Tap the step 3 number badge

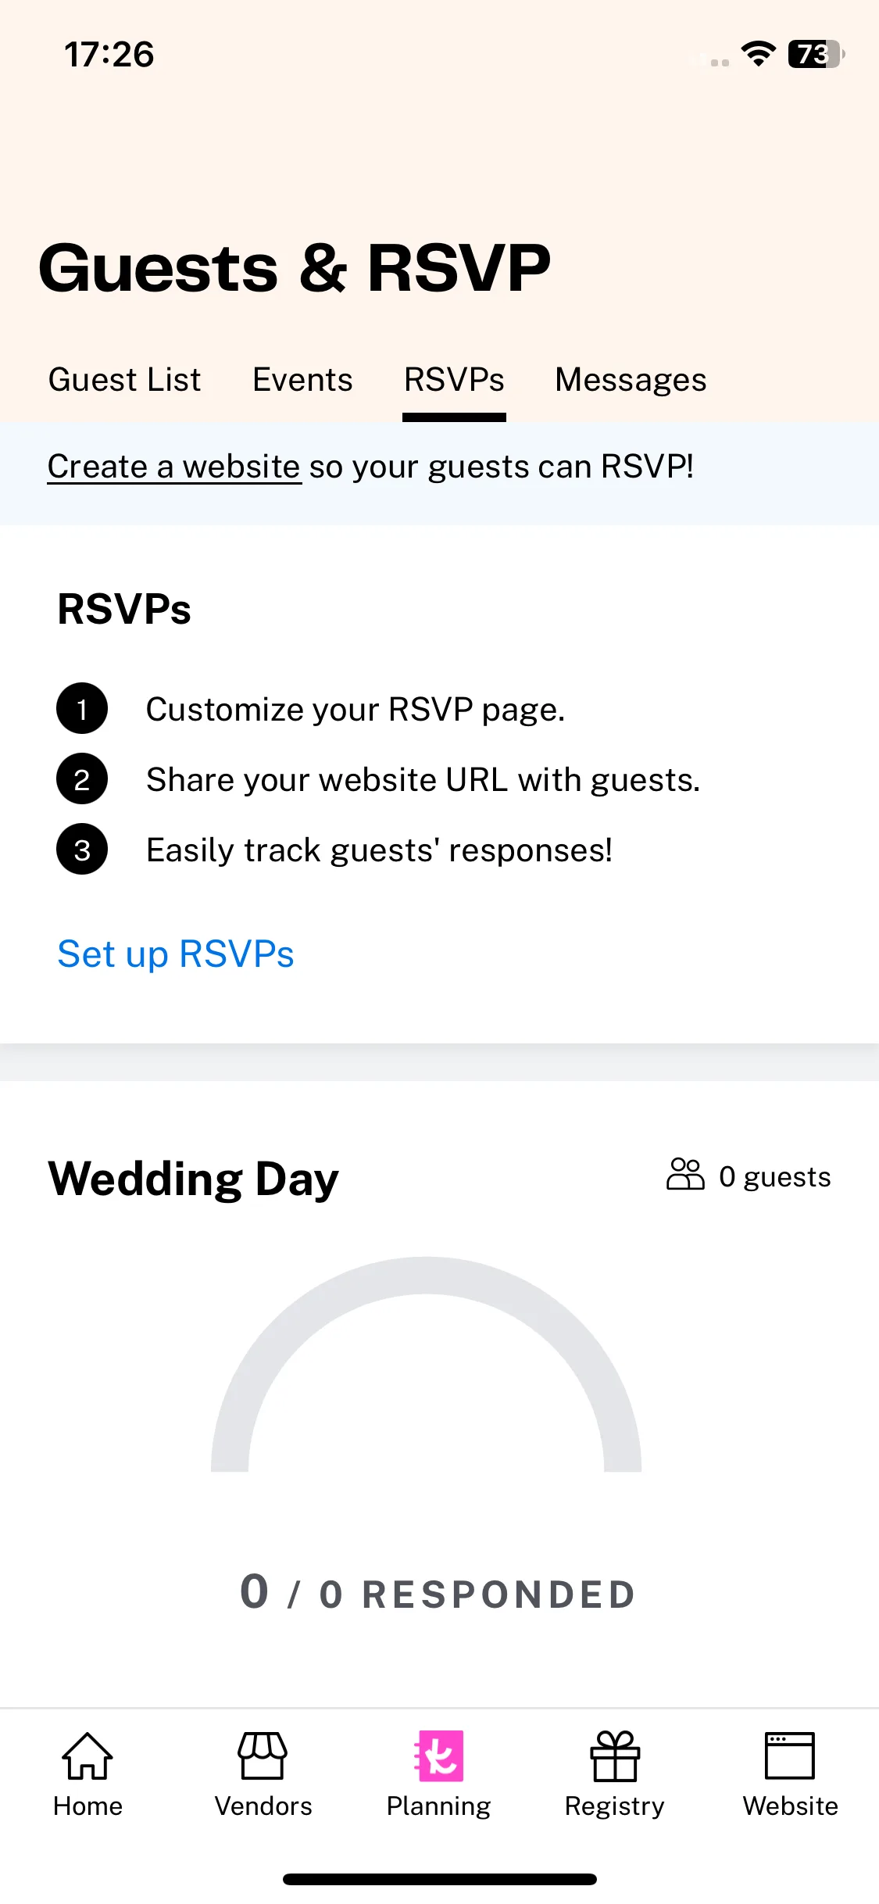click(x=82, y=850)
